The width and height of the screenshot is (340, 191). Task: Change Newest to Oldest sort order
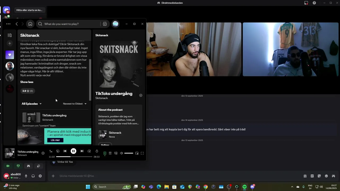click(75, 104)
